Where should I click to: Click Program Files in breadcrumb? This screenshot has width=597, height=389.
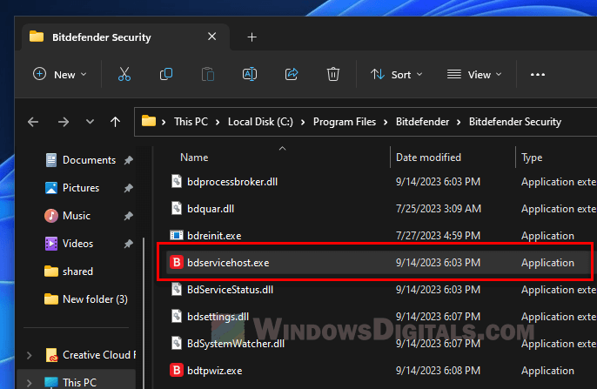(345, 122)
